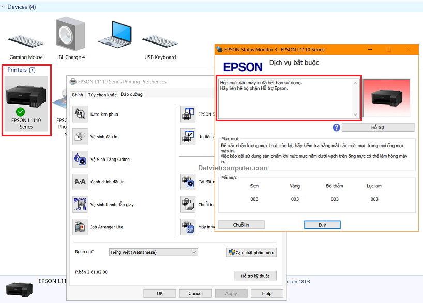Open Canh chỉnh đầu in alignment icon
Viewport: 423px width, 303px height.
point(80,182)
